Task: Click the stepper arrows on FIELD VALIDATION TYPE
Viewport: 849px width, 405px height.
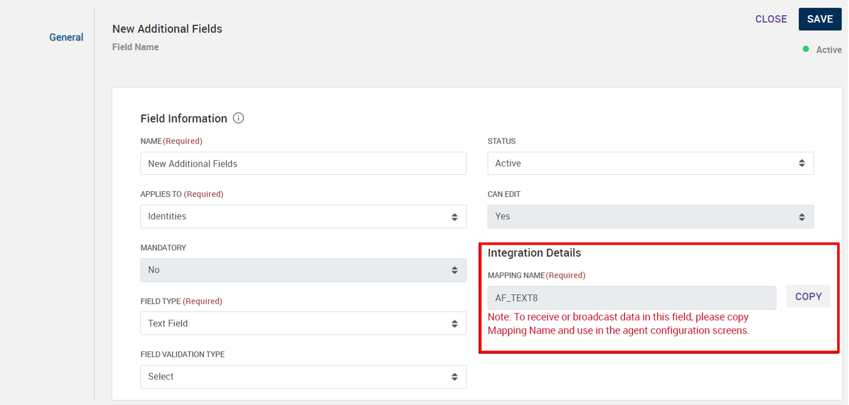Action: [x=455, y=376]
